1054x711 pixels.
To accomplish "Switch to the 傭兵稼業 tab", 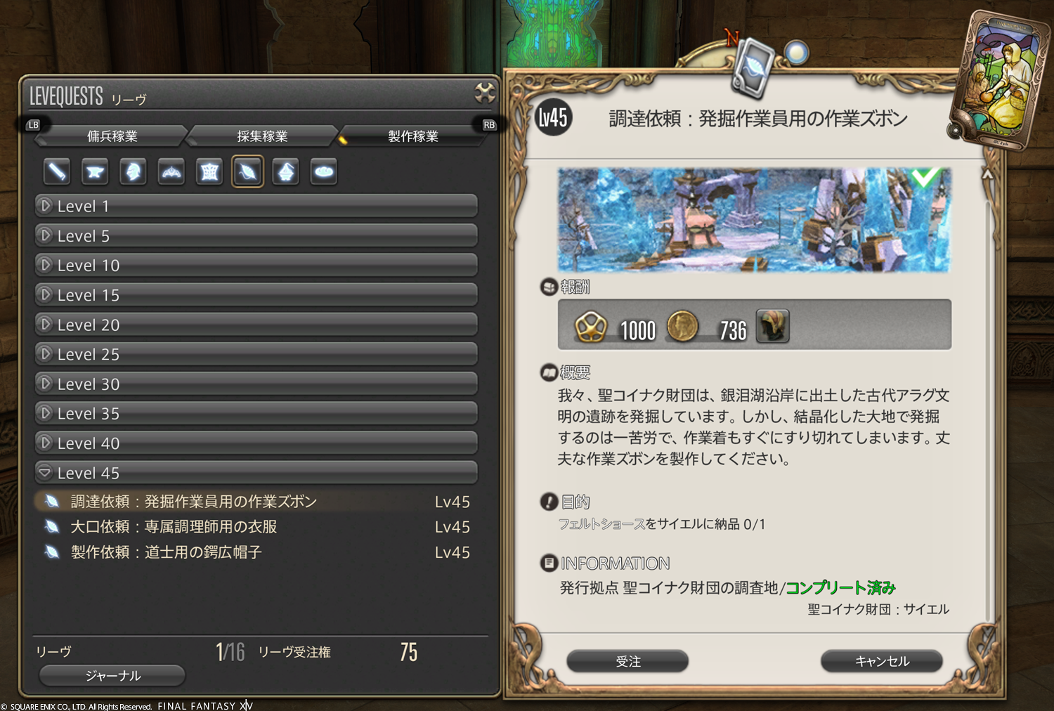I will [x=112, y=136].
